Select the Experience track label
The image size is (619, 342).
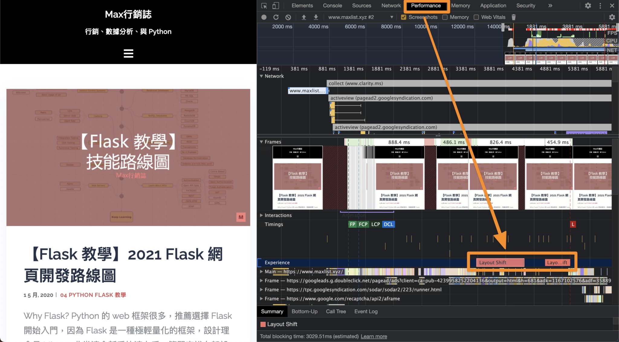tap(277, 263)
